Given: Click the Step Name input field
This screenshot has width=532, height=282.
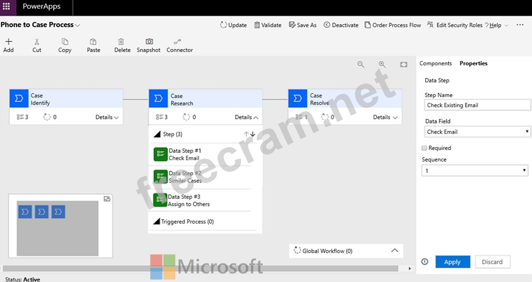Looking at the screenshot, I should pyautogui.click(x=477, y=105).
